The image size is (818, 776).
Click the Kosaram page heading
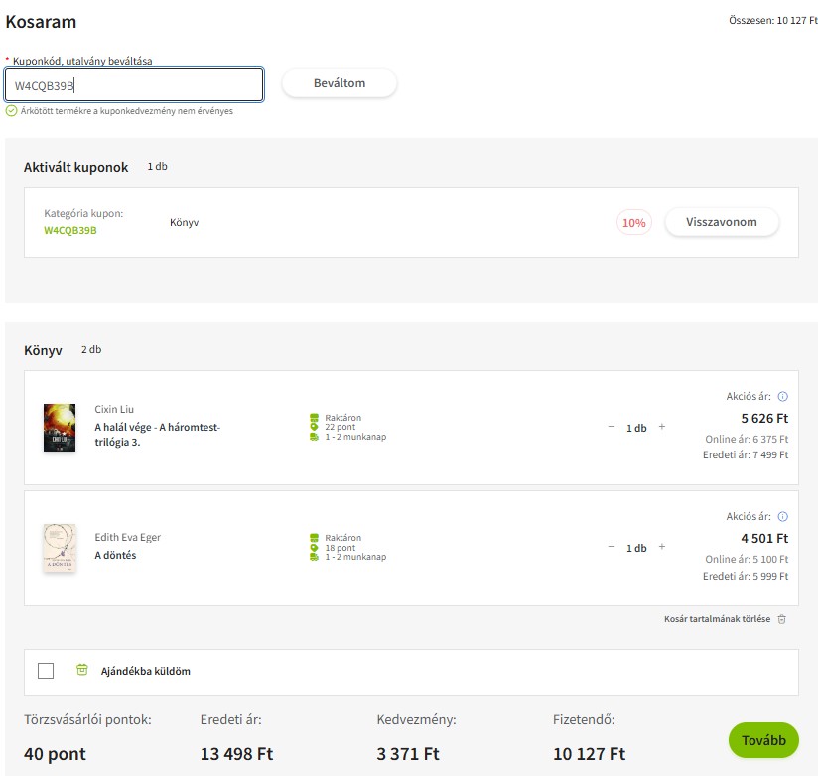42,22
